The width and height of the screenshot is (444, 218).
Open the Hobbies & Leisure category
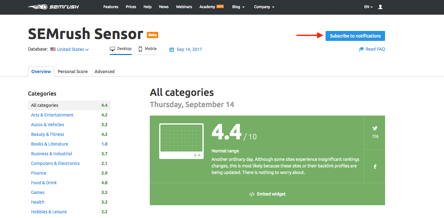pos(49,212)
